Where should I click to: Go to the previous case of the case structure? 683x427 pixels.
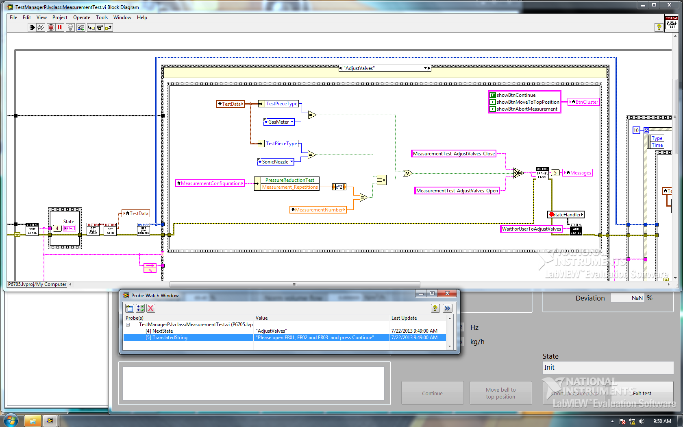pos(340,68)
